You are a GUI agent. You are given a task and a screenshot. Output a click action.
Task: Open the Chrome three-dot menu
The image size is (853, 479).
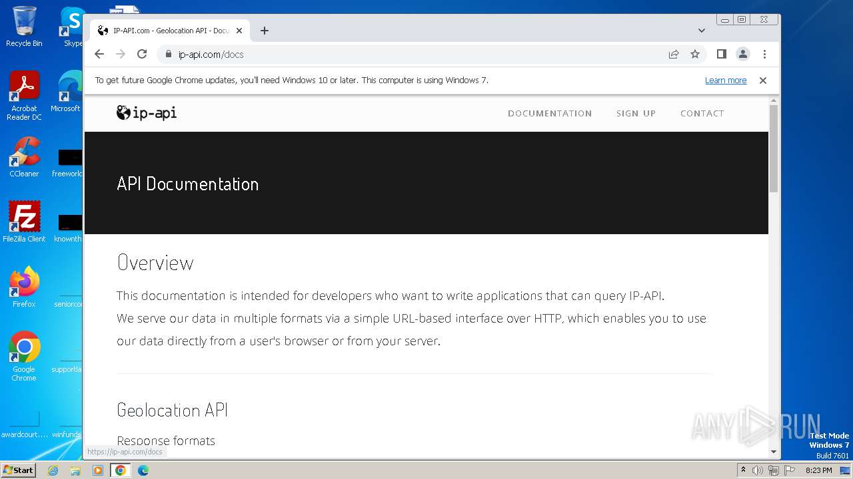click(764, 54)
